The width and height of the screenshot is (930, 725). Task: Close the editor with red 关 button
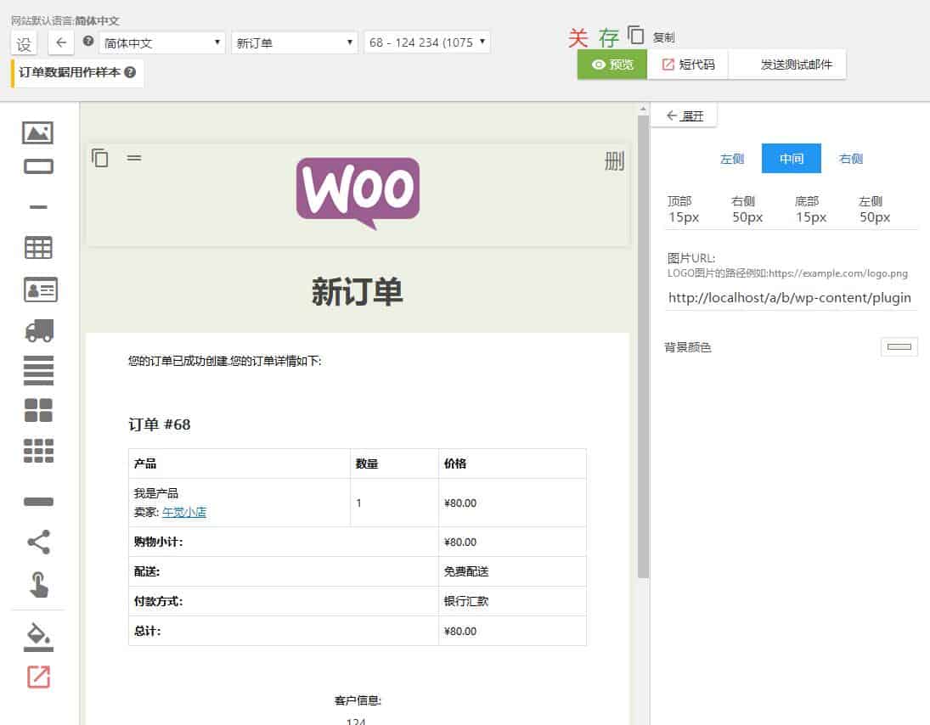point(578,37)
